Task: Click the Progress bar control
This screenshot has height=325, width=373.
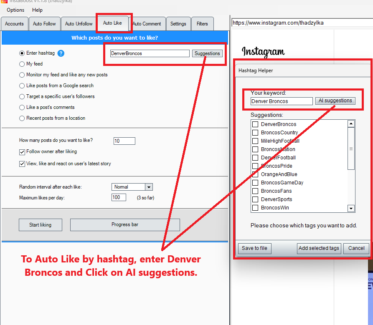Action: pyautogui.click(x=125, y=225)
